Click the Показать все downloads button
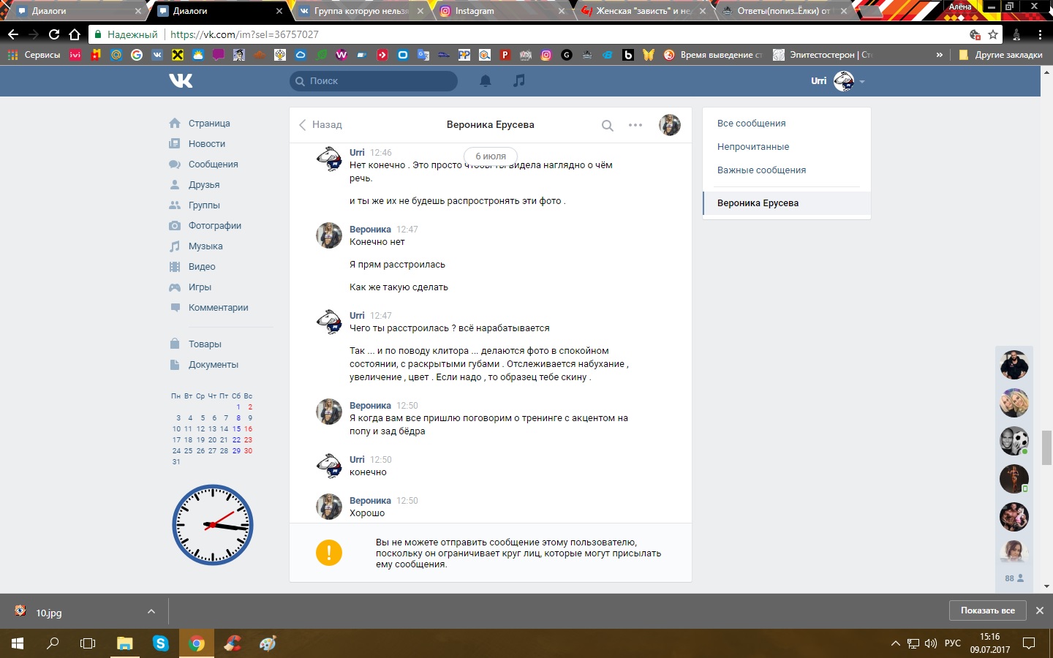The width and height of the screenshot is (1053, 658). [x=987, y=610]
